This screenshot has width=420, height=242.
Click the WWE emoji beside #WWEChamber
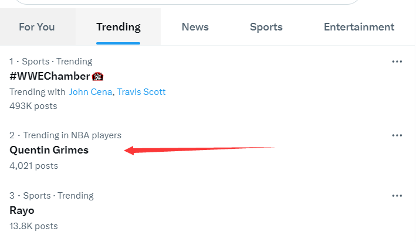pyautogui.click(x=97, y=77)
